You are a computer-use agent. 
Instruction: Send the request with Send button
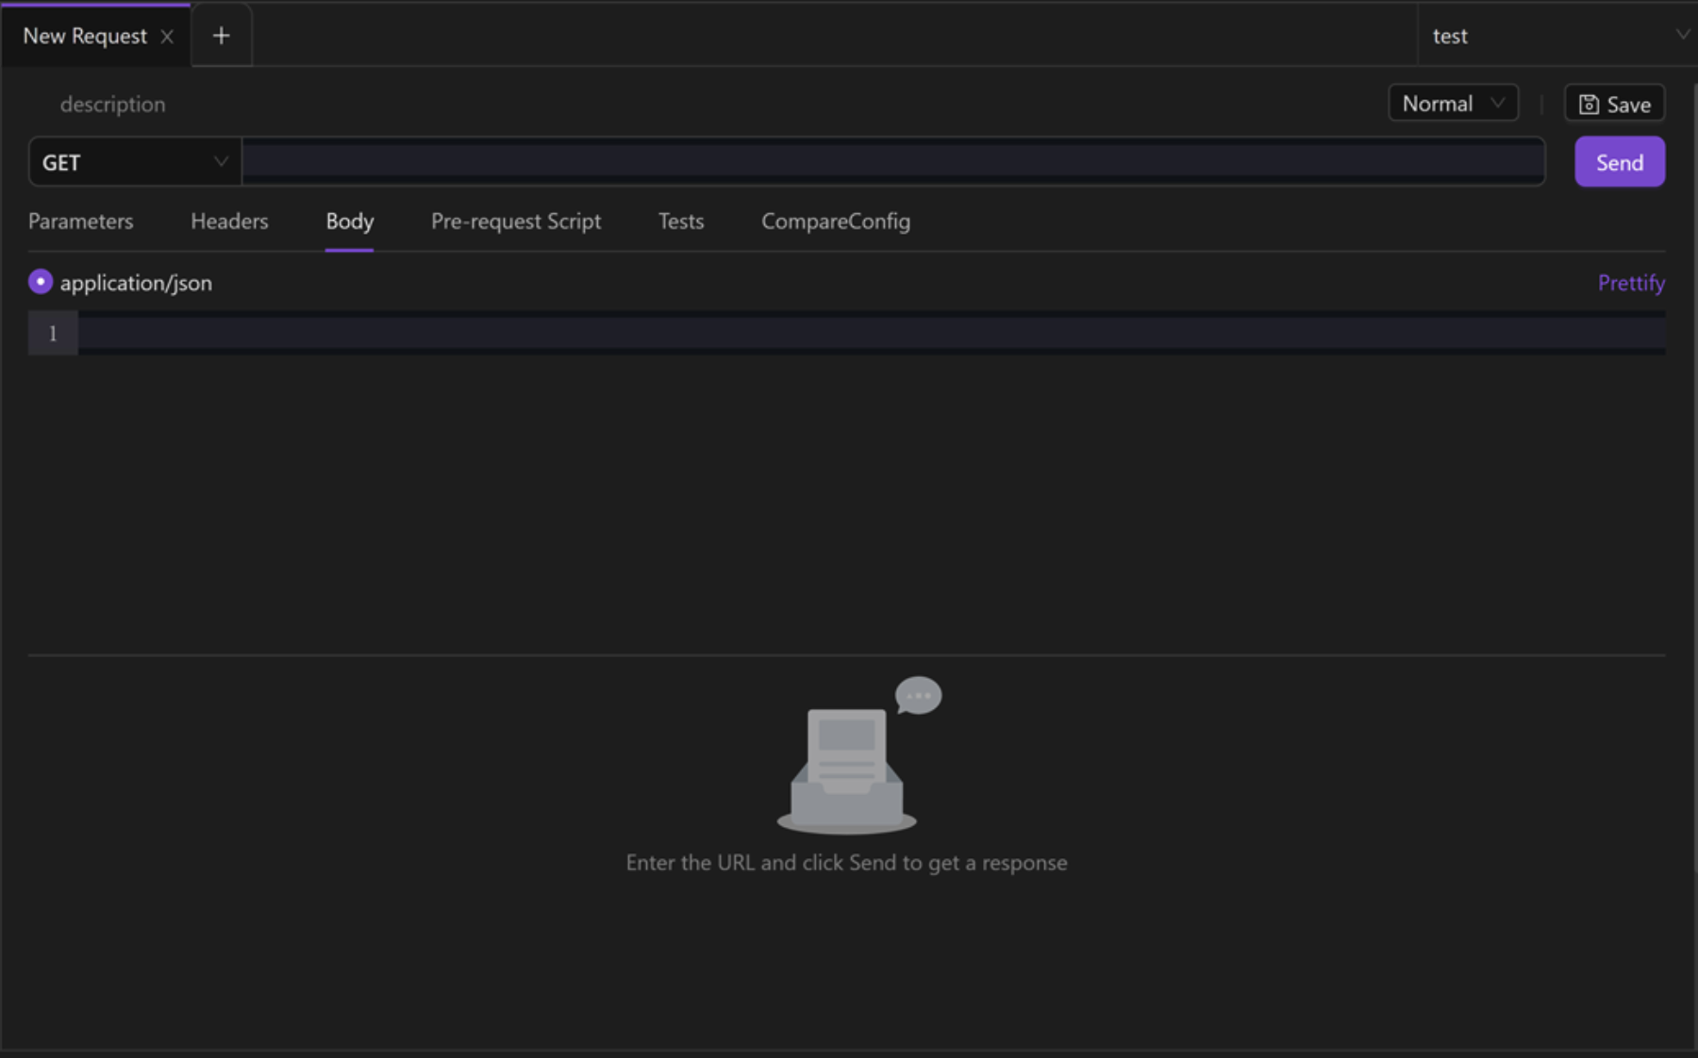(1620, 162)
